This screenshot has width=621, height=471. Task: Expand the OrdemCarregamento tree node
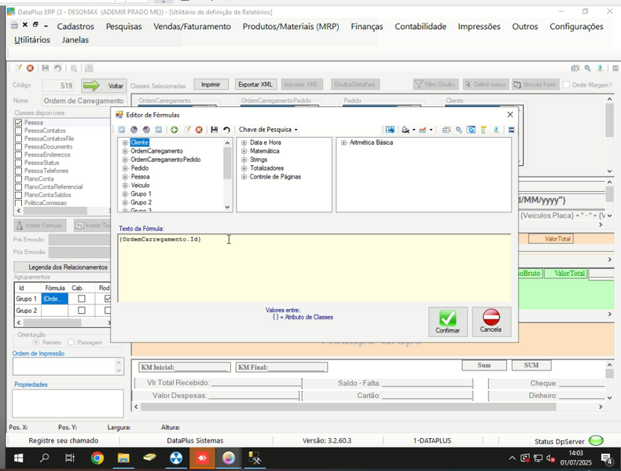point(125,151)
